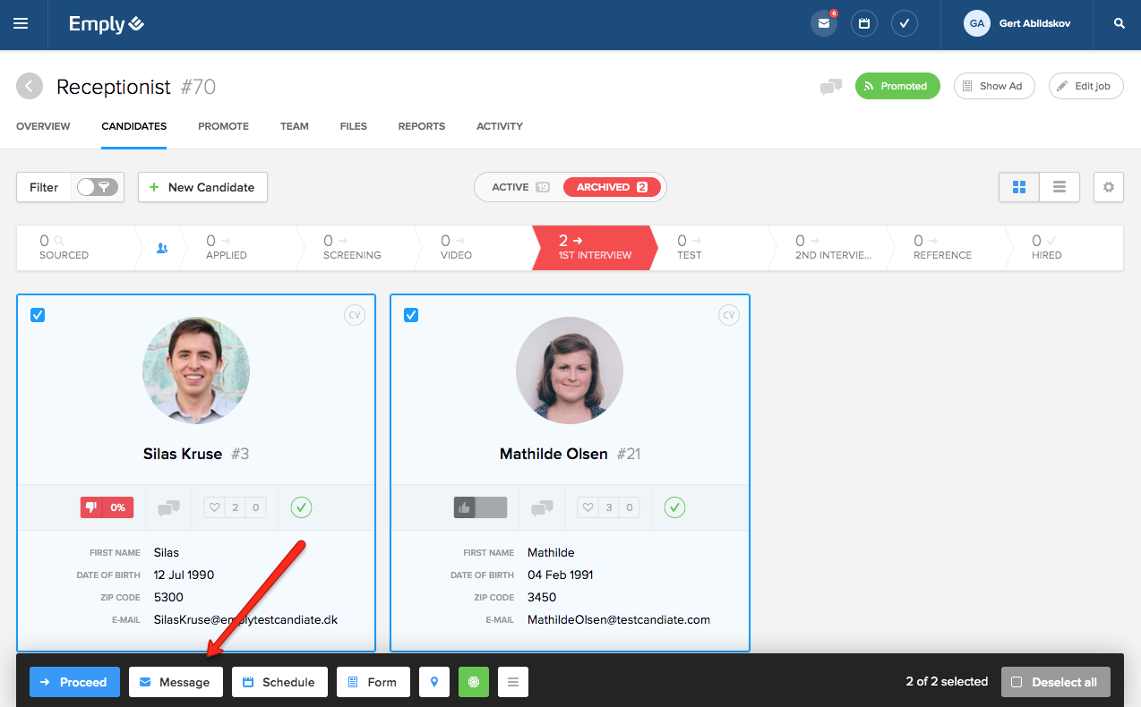Image resolution: width=1141 pixels, height=707 pixels.
Task: Go back using the arrow beside Receptionist
Action: (x=30, y=86)
